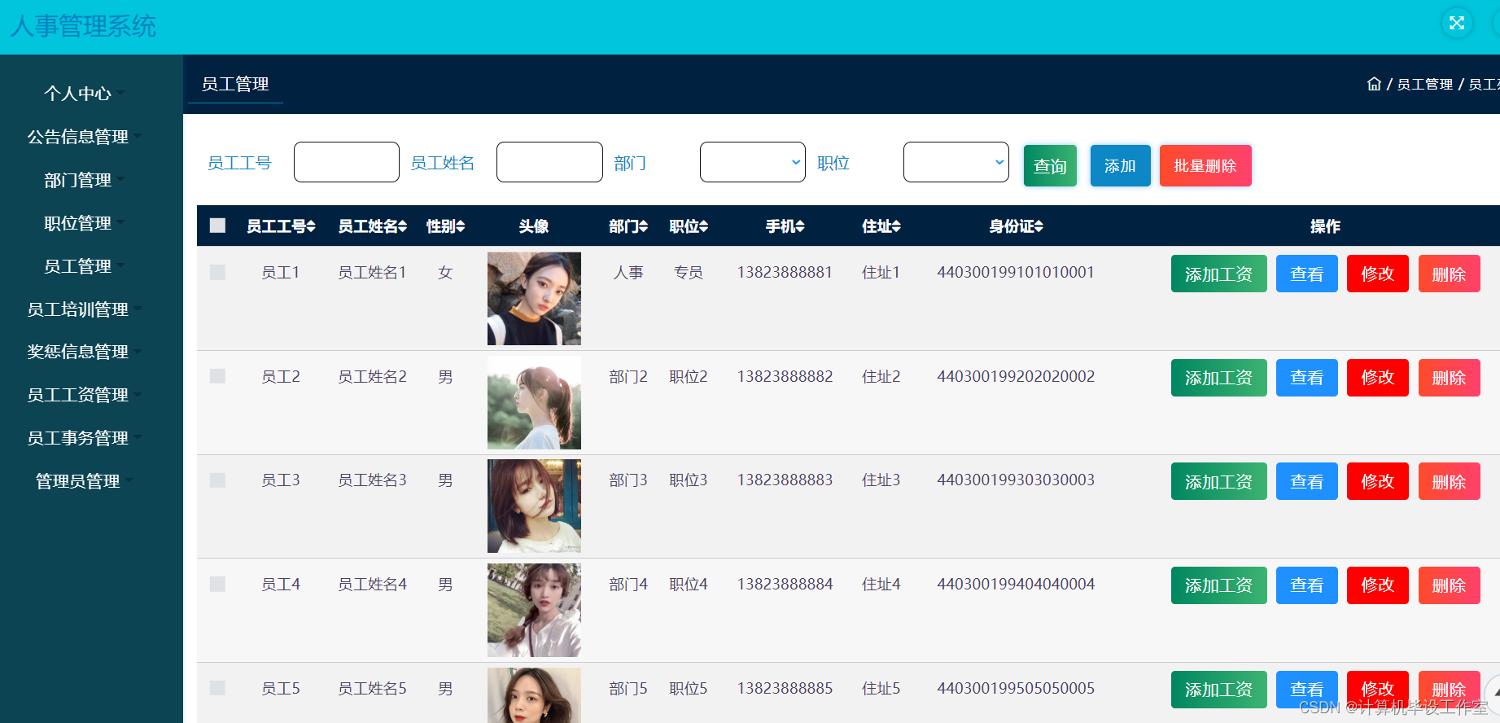Check the checkbox for 员工5 row
Image resolution: width=1500 pixels, height=723 pixels.
pyautogui.click(x=217, y=688)
